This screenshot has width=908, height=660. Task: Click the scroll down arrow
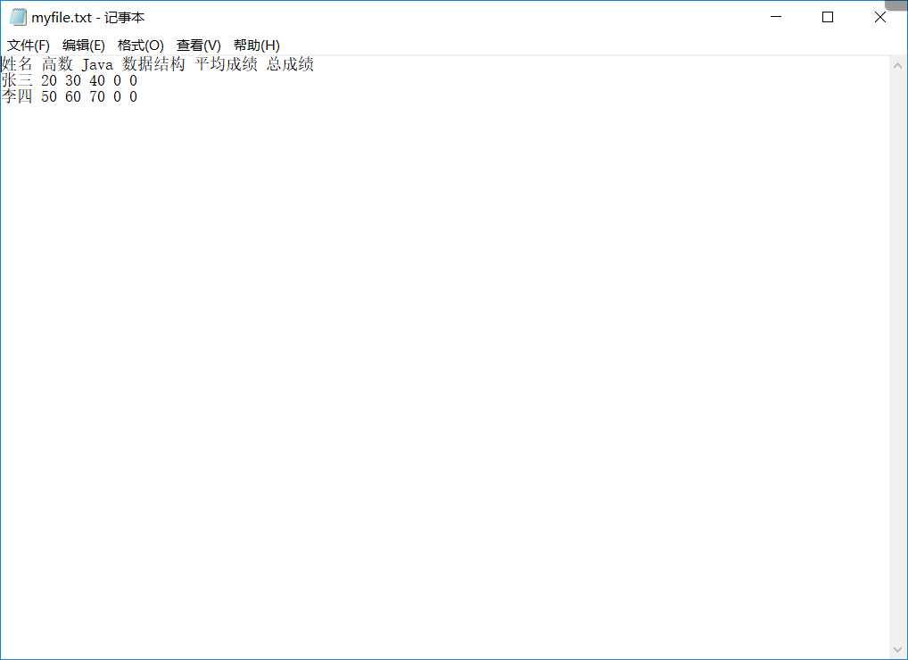(x=897, y=650)
